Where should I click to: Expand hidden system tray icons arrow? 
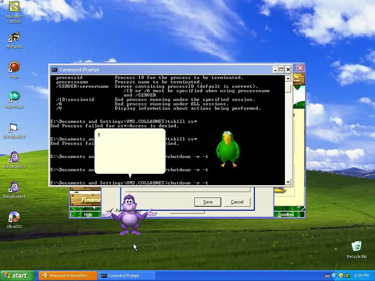[x=334, y=276]
